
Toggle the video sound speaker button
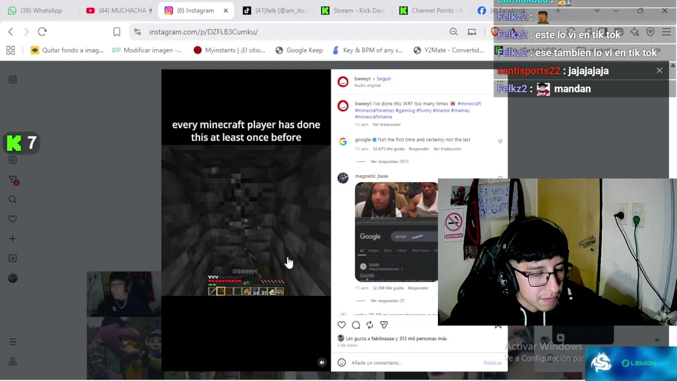(x=322, y=362)
